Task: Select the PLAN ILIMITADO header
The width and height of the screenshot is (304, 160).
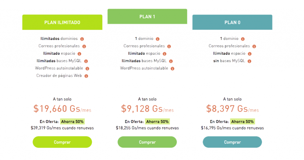Action: 62,22
